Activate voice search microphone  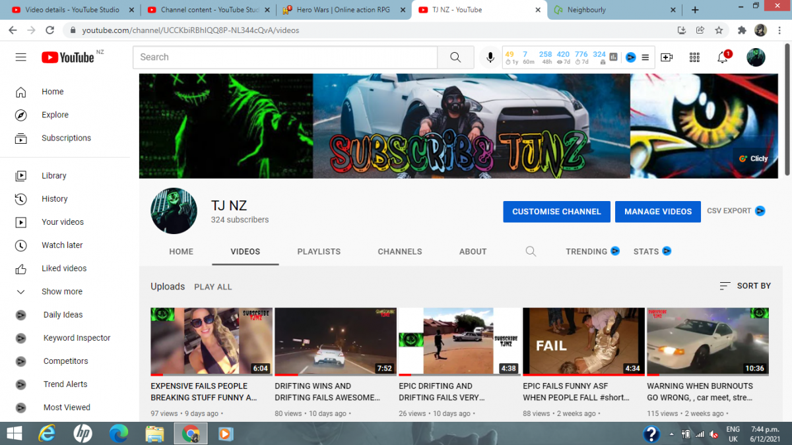tap(490, 57)
